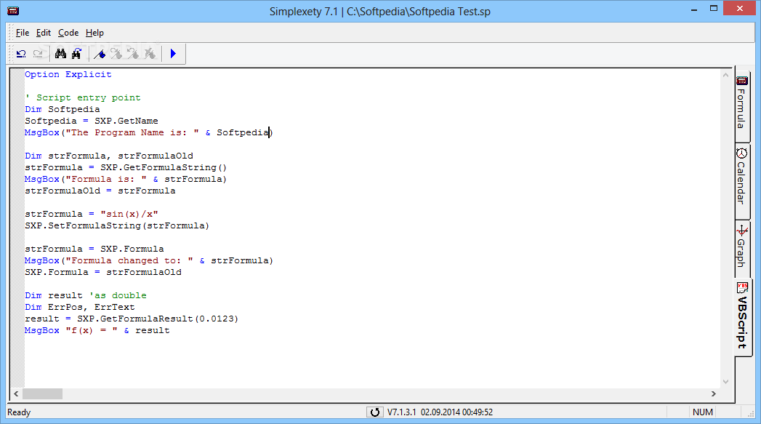Minimize the Simplexety window
This screenshot has height=424, width=761.
point(694,9)
